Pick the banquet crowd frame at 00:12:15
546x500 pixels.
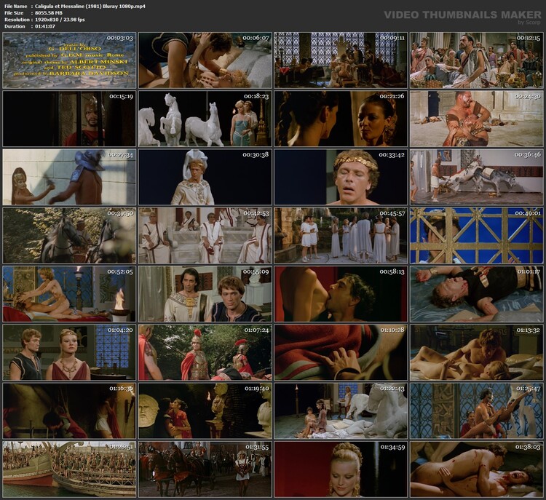pos(476,60)
